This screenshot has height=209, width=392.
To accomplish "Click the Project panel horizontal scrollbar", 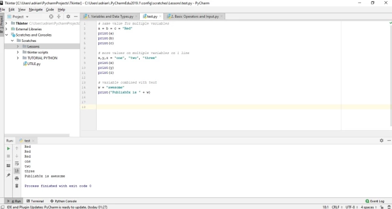I will coord(37,135).
